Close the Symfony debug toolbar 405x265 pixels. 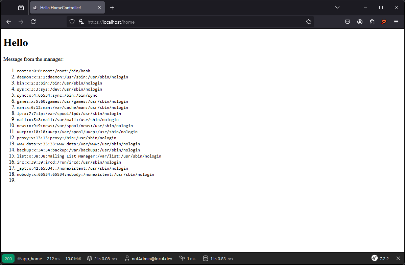398,259
